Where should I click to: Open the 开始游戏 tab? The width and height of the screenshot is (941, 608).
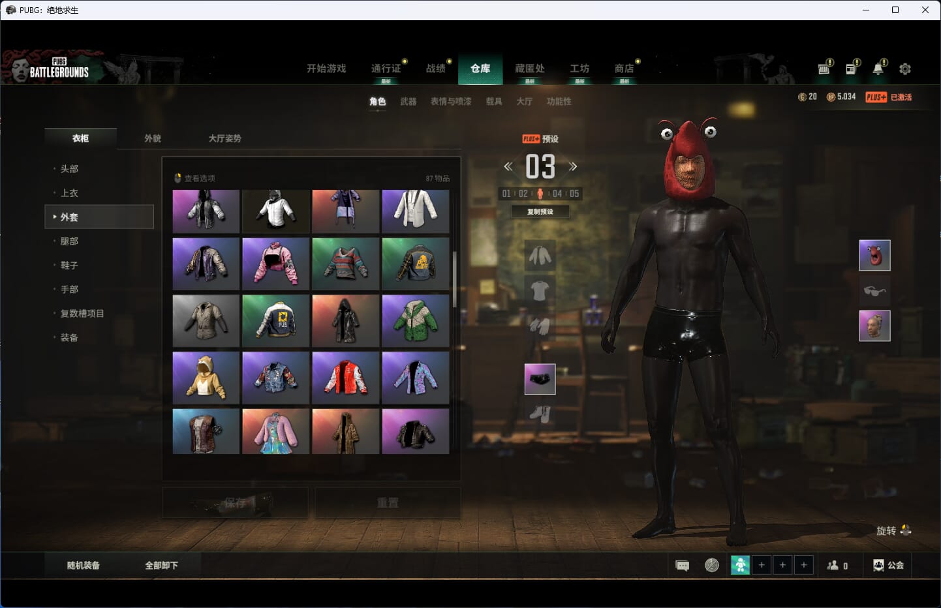pos(326,68)
